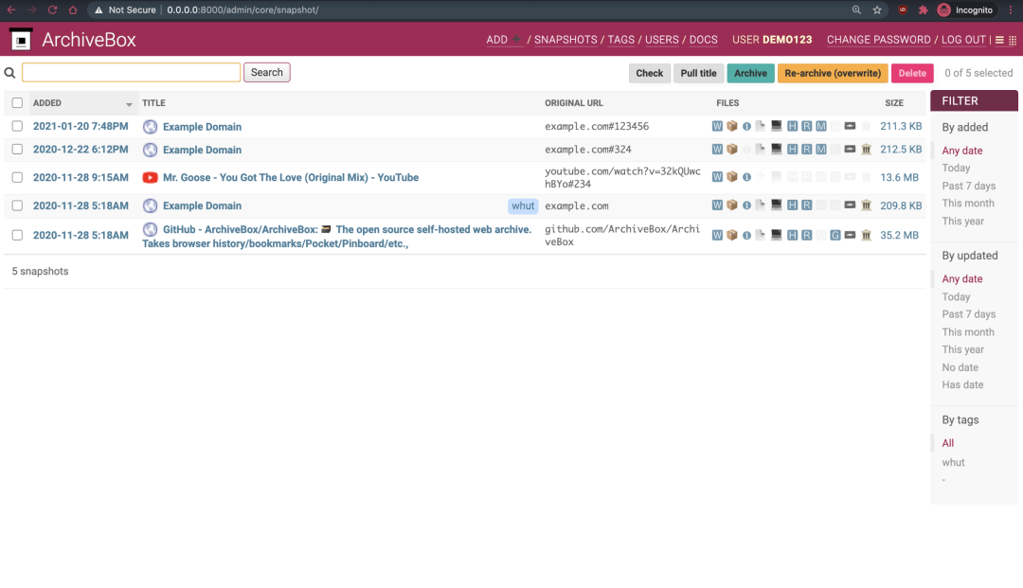The width and height of the screenshot is (1023, 588).
Task: Filter By updated: Today
Action: point(956,296)
